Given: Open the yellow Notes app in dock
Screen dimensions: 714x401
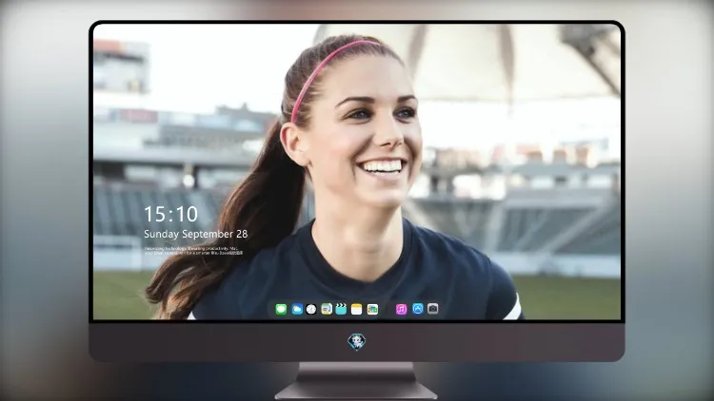Looking at the screenshot, I should click(x=357, y=309).
